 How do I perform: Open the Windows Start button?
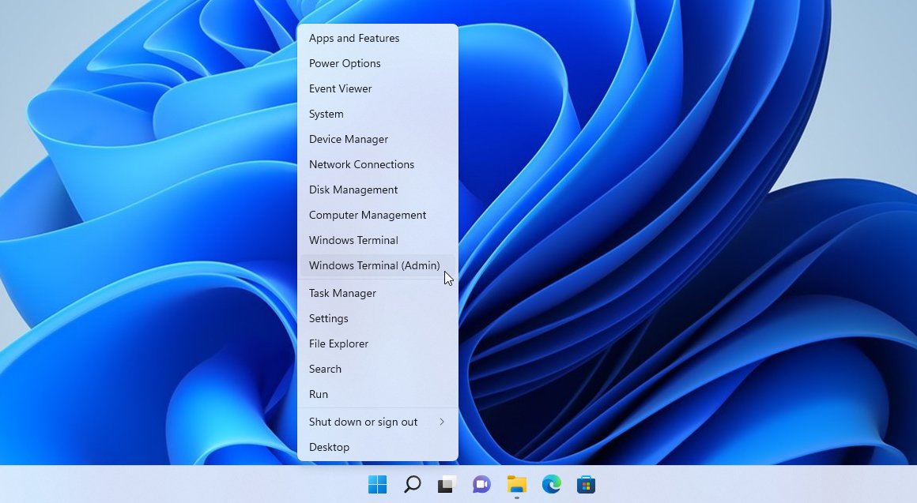377,484
